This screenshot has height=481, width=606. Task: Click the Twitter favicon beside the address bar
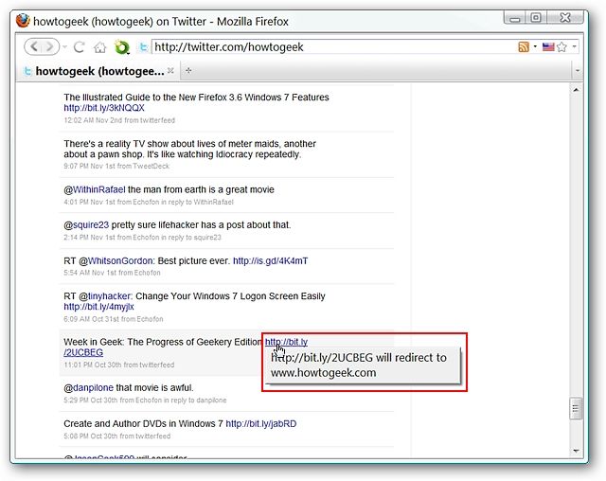(x=143, y=47)
